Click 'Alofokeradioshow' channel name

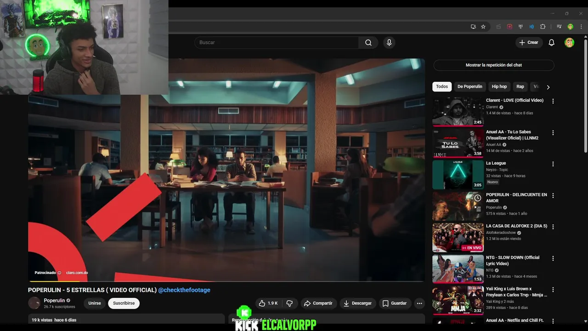click(x=501, y=233)
